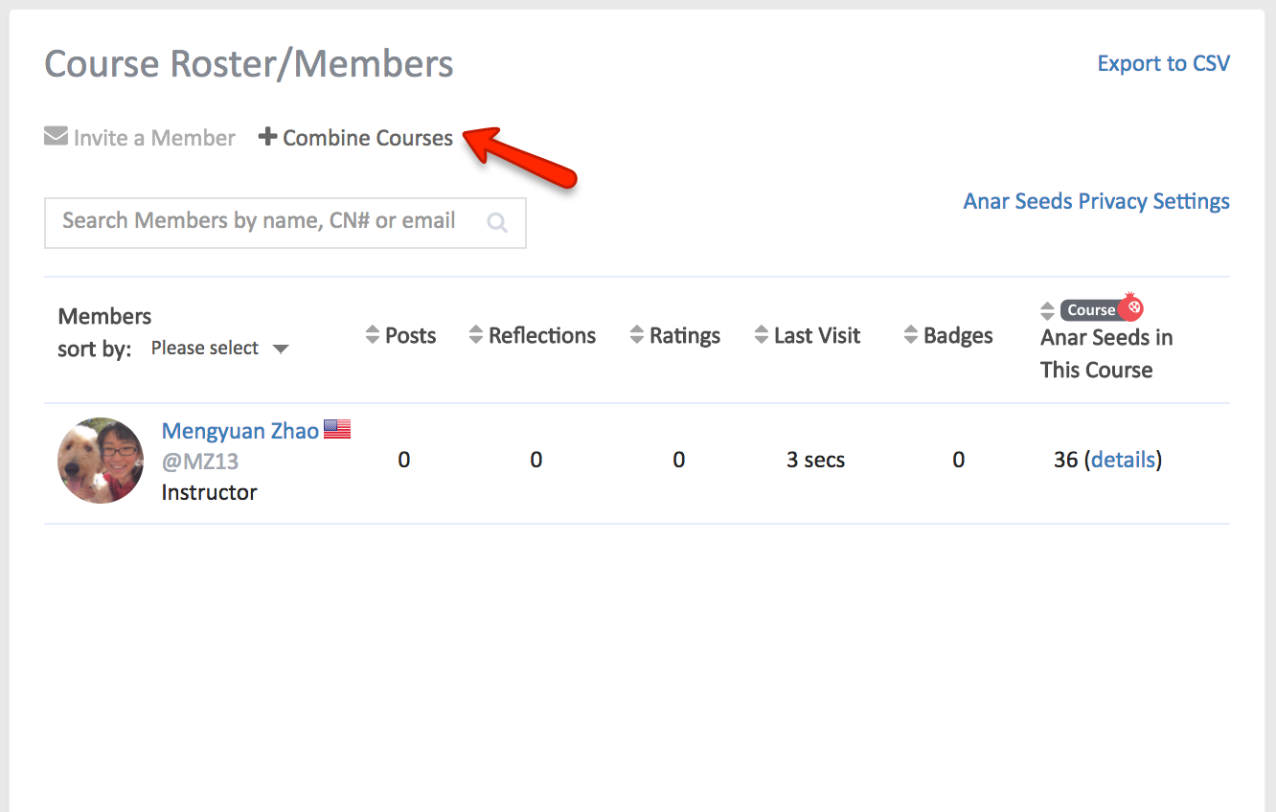Image resolution: width=1276 pixels, height=812 pixels.
Task: Open Anar Seeds Privacy Settings
Action: pyautogui.click(x=1096, y=201)
